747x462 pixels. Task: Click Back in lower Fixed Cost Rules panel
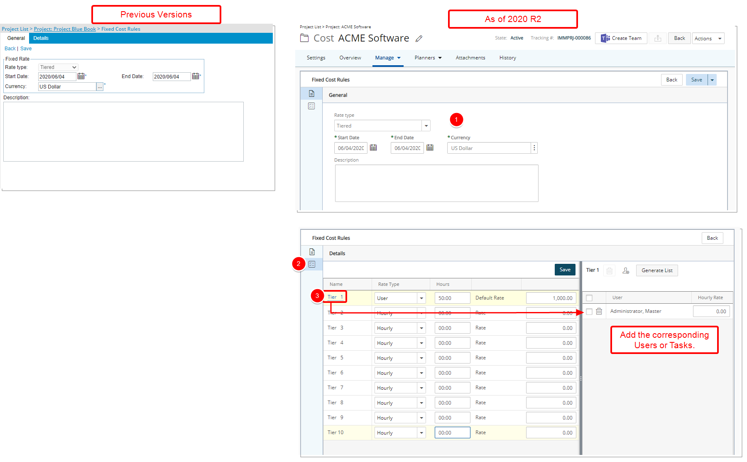[712, 238]
